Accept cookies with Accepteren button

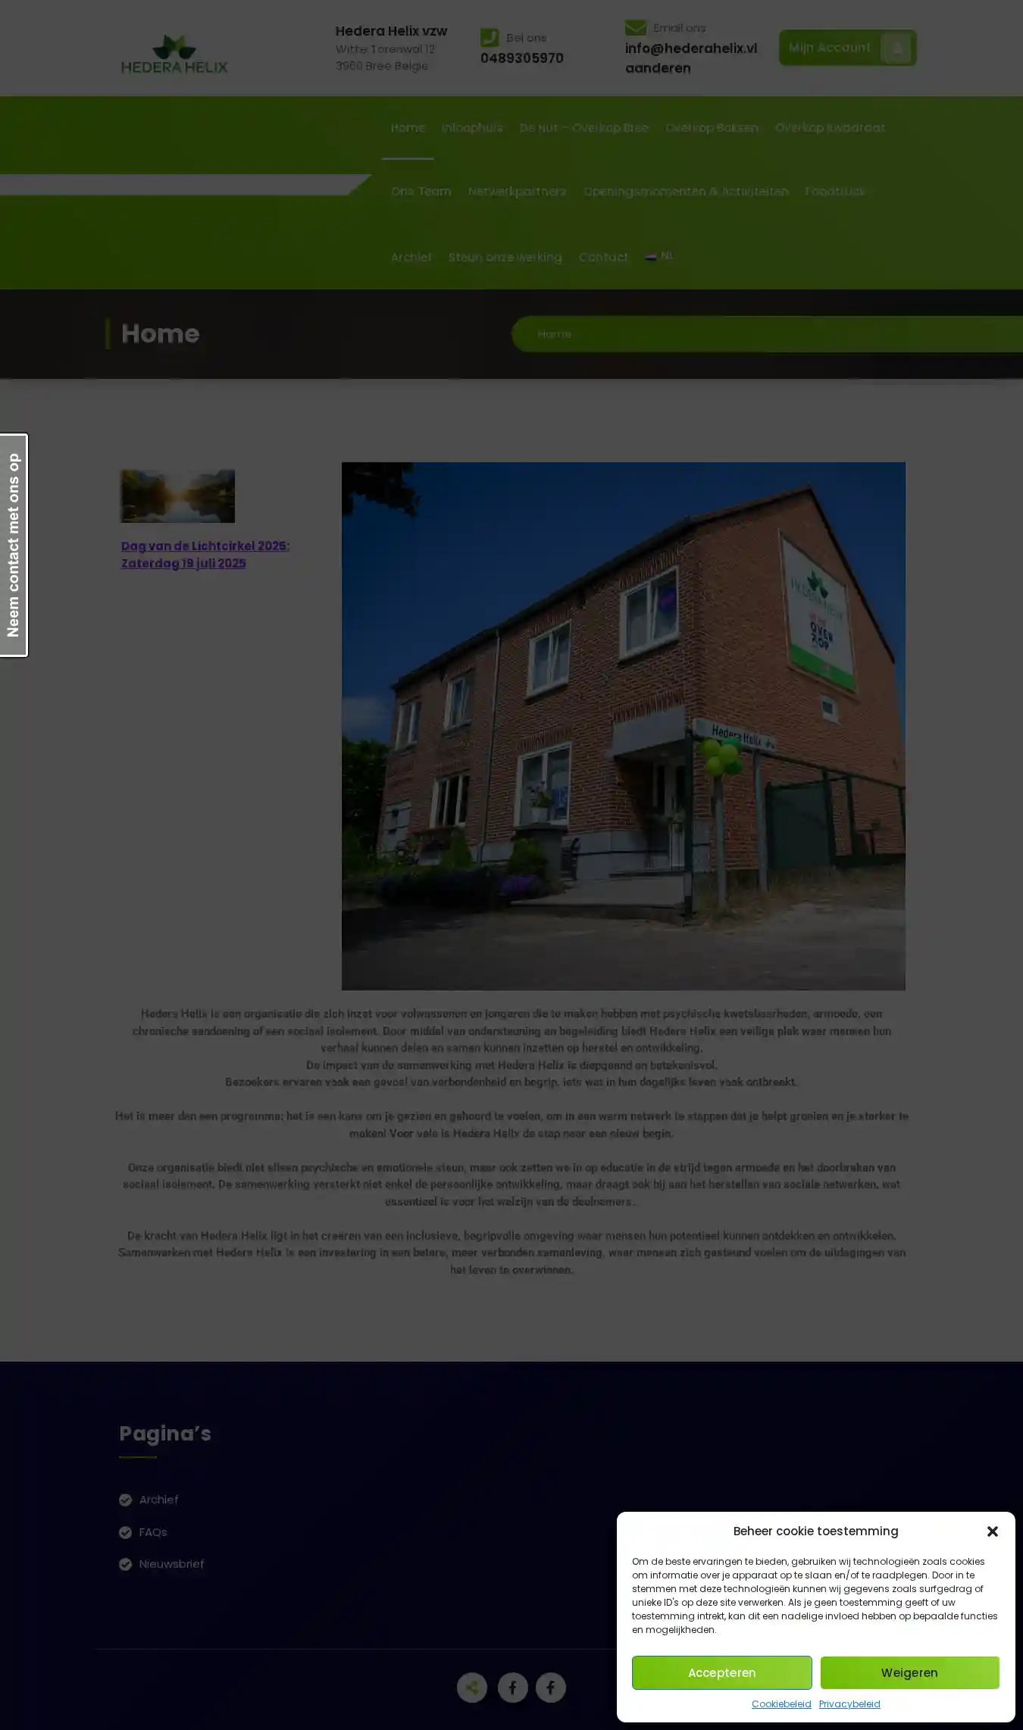[721, 1672]
